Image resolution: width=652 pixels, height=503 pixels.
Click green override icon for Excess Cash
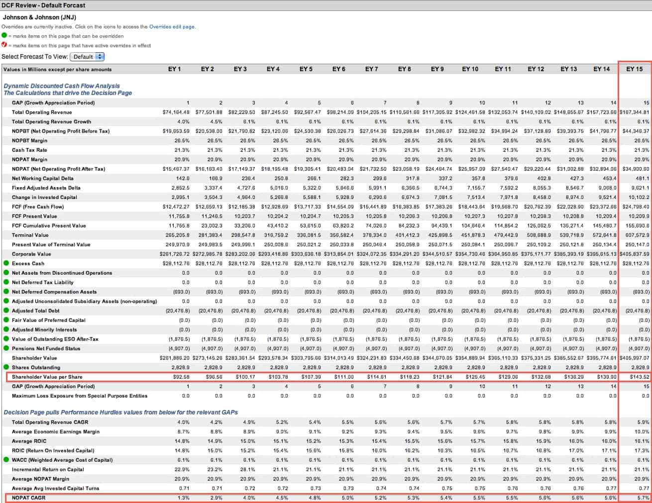click(6, 263)
